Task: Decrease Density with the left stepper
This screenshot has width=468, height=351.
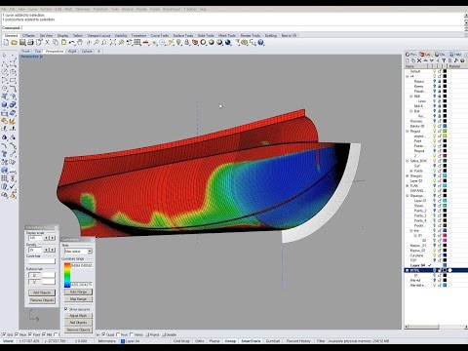Action: [47, 250]
